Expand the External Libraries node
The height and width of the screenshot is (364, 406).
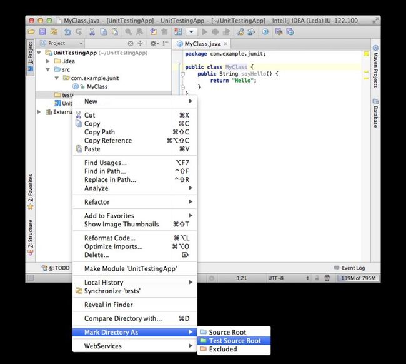(x=39, y=112)
